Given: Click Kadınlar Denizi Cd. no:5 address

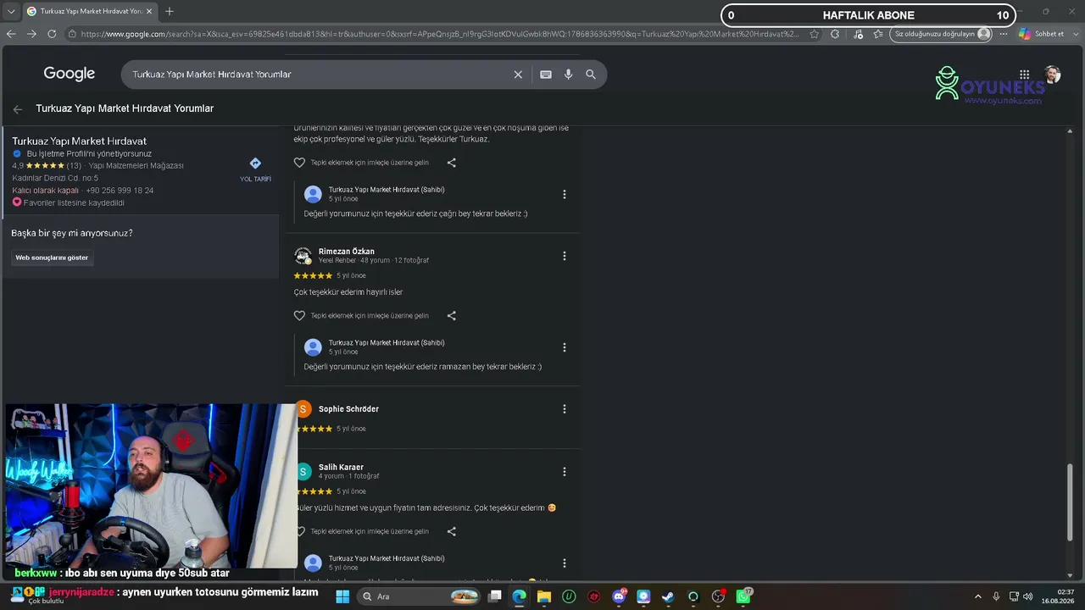Looking at the screenshot, I should (55, 178).
